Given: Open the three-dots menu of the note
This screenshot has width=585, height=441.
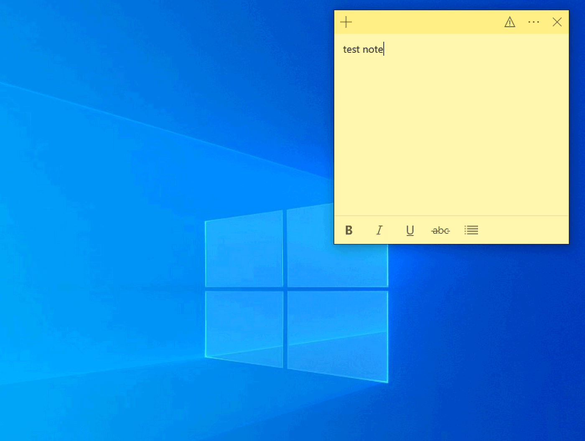Looking at the screenshot, I should pos(534,22).
